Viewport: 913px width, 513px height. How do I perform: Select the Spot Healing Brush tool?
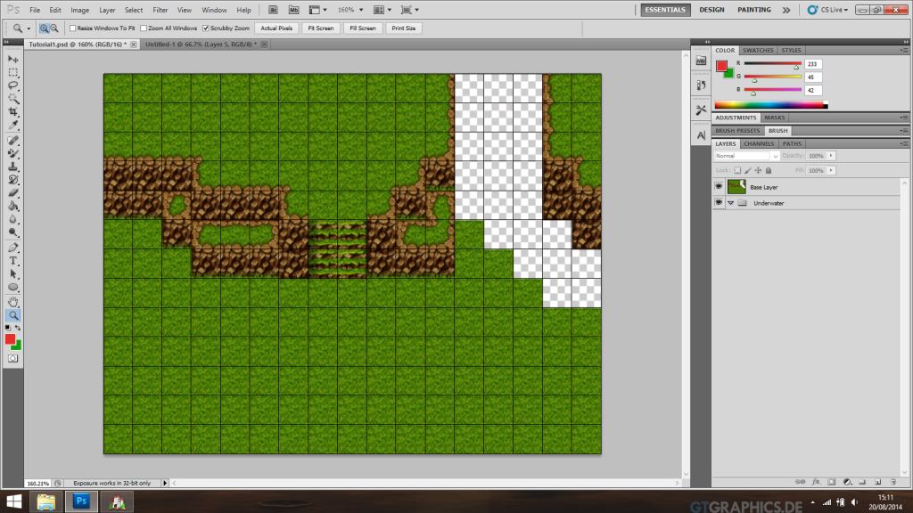click(x=12, y=140)
